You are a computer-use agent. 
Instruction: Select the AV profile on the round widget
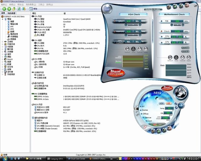pyautogui.click(x=142, y=106)
